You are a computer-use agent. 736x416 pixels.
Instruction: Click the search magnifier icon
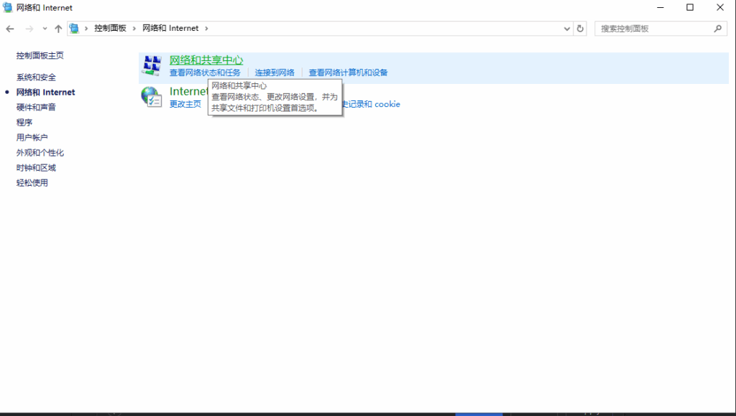(x=717, y=29)
